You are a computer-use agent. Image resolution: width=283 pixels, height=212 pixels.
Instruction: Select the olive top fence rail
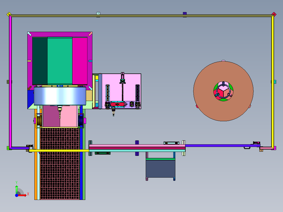[x=141, y=16]
